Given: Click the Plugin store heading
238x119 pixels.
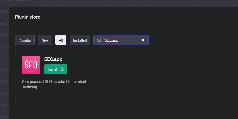Looking at the screenshot, I should 28,17.
